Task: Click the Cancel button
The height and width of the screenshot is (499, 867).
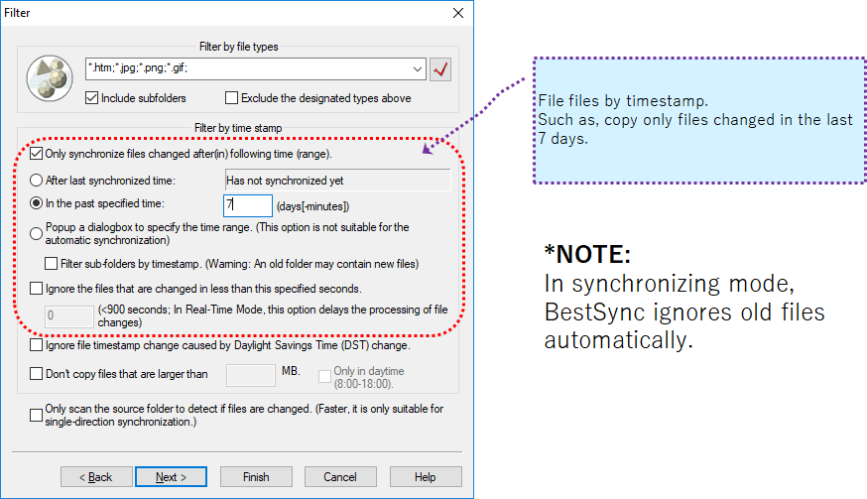Action: [x=340, y=477]
